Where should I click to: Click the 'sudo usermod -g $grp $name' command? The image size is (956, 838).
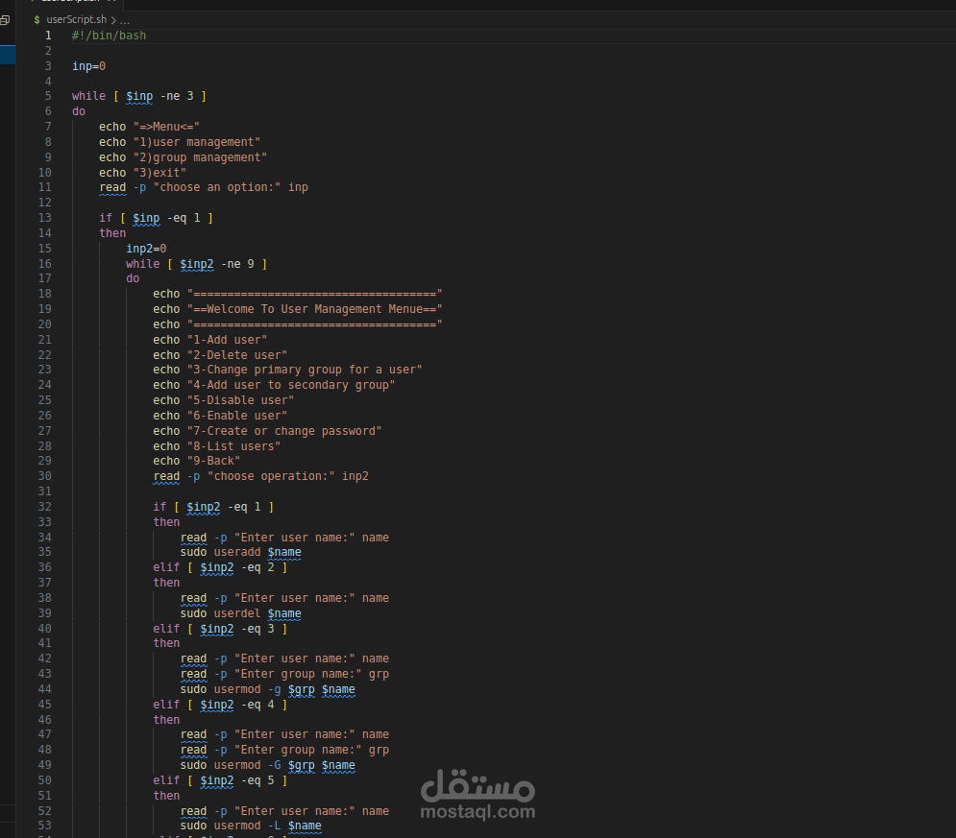coord(268,689)
